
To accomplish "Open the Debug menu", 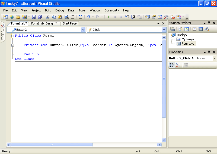I will pyautogui.click(x=60, y=10).
